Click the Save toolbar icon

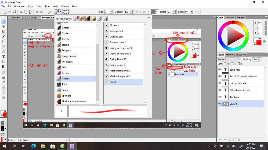tap(14, 12)
